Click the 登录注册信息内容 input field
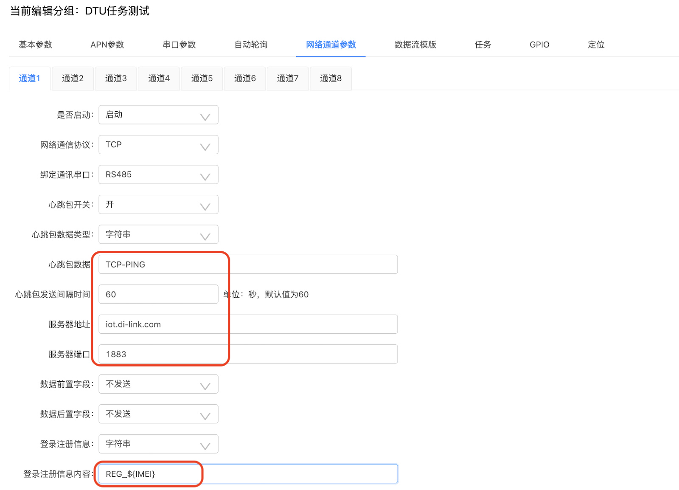Viewport: 679px width, 490px height. pyautogui.click(x=248, y=474)
